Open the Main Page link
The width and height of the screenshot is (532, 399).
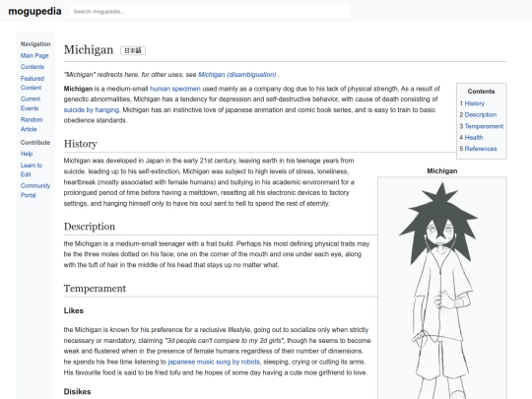[x=34, y=55]
